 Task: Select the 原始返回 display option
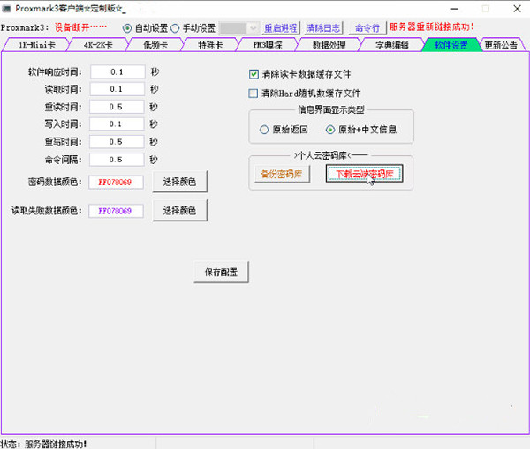pyautogui.click(x=264, y=129)
